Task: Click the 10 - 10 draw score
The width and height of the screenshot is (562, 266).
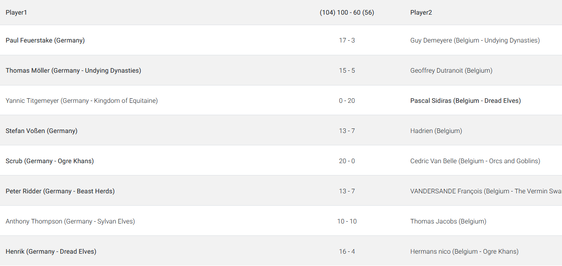Action: point(347,221)
